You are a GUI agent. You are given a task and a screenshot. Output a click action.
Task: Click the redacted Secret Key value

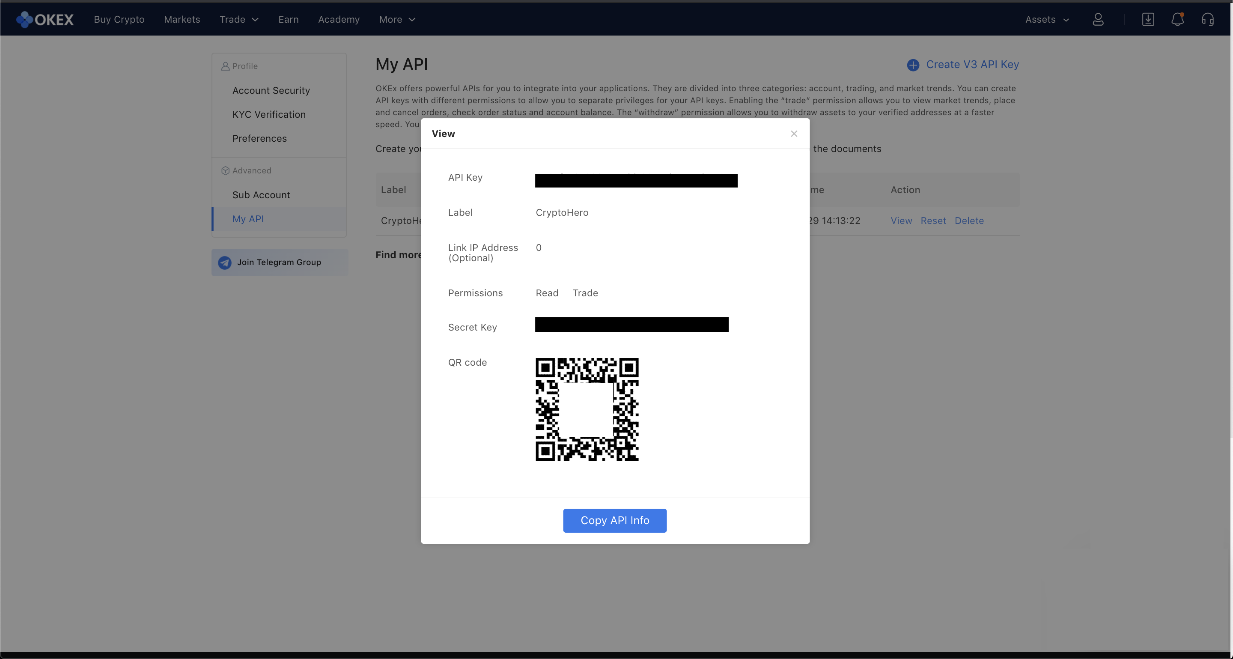point(631,325)
